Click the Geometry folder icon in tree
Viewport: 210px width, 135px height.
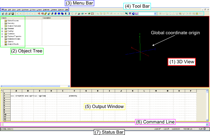click(6, 24)
